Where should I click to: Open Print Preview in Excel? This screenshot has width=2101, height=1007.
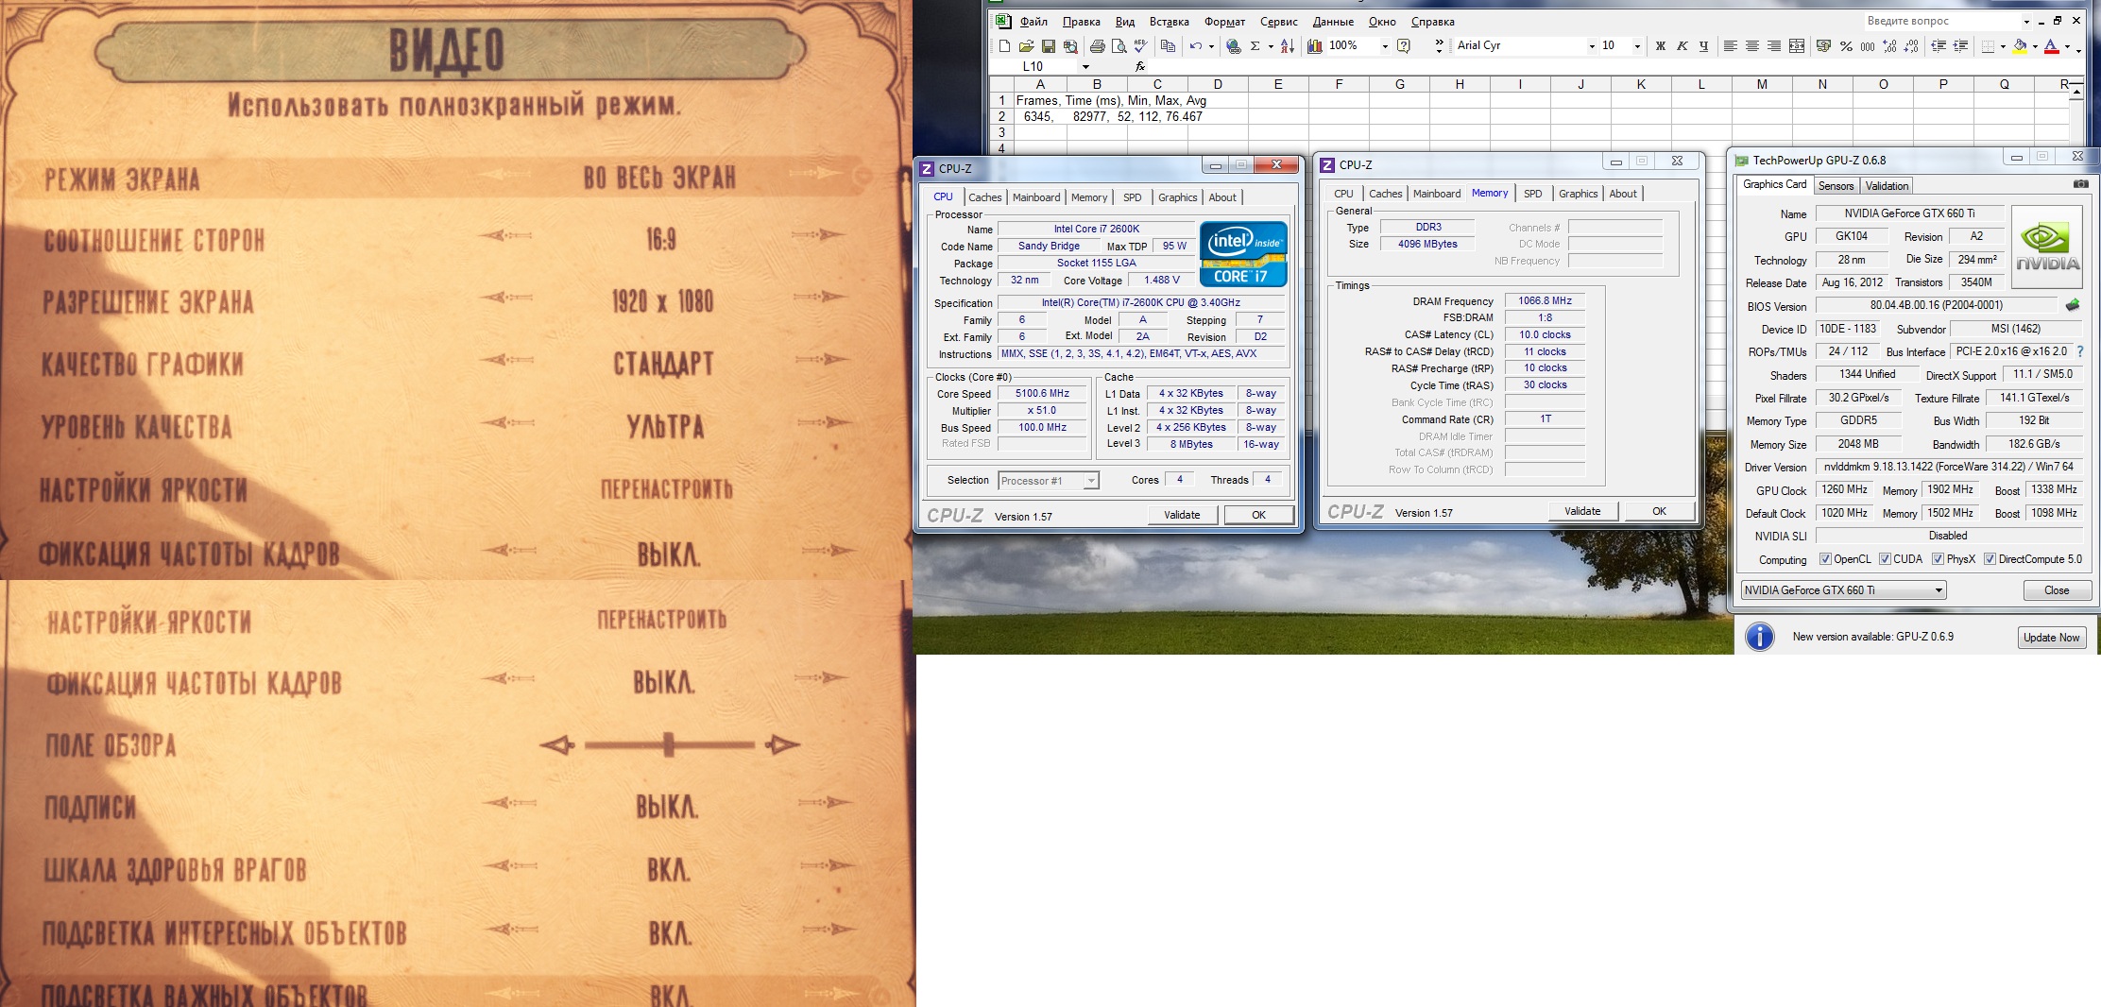(x=1119, y=45)
